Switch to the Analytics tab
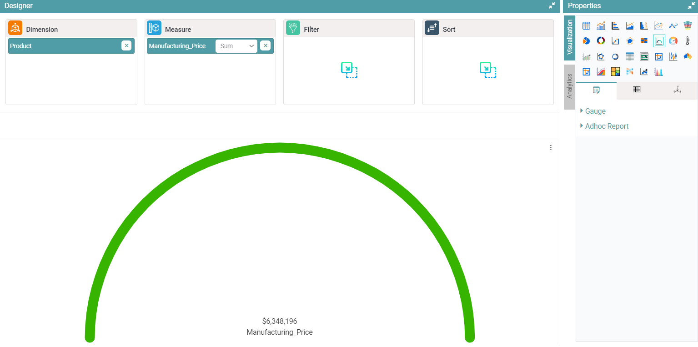Screen dimensions: 698x347 tap(569, 86)
